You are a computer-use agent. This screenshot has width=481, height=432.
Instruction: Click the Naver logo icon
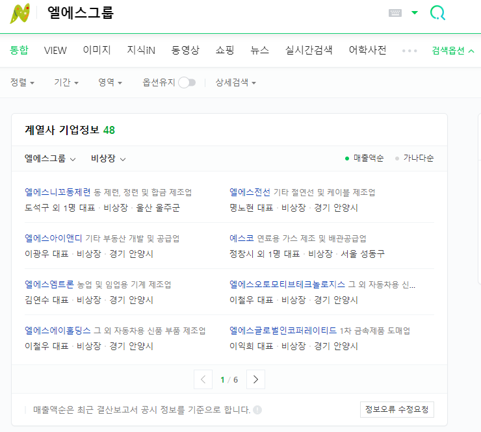tap(20, 13)
